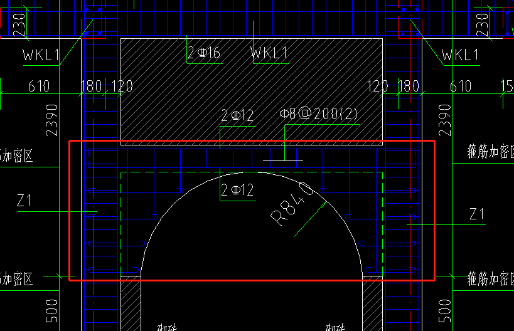The width and height of the screenshot is (514, 331).
Task: Click the right 610 dimension text
Action: (461, 86)
